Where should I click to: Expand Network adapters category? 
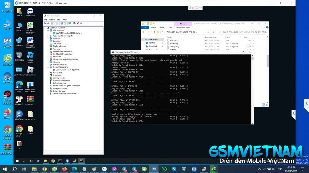tap(48, 65)
